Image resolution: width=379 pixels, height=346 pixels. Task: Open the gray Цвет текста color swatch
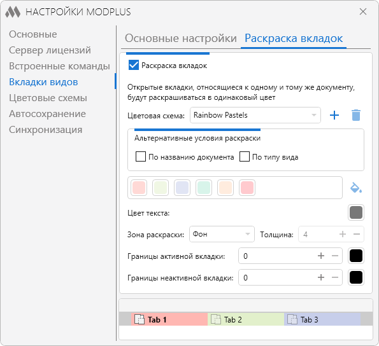[356, 212]
